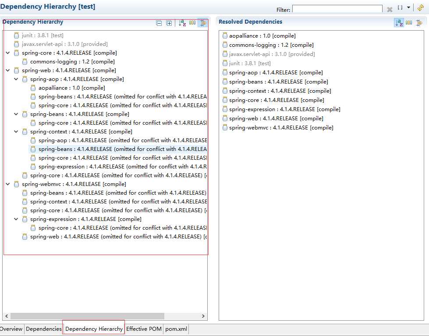Image resolution: width=429 pixels, height=336 pixels.
Task: Click jar icon of javax.servlet-api in Dependency Hierarchy
Action: coord(16,44)
